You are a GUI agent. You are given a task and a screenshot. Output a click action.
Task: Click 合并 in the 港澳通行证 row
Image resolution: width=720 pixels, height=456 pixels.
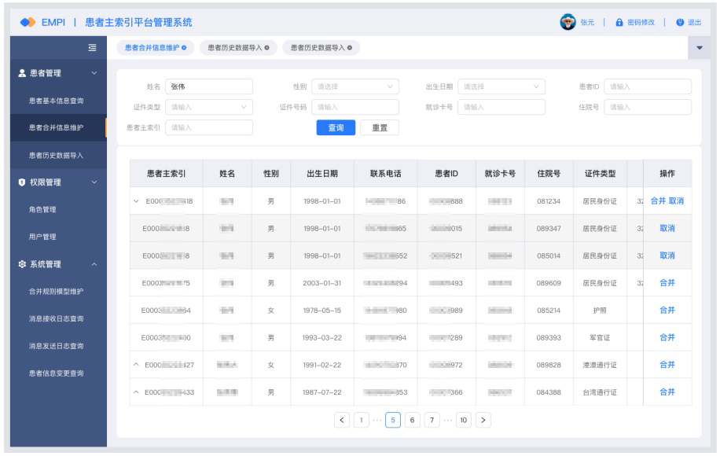[667, 365]
